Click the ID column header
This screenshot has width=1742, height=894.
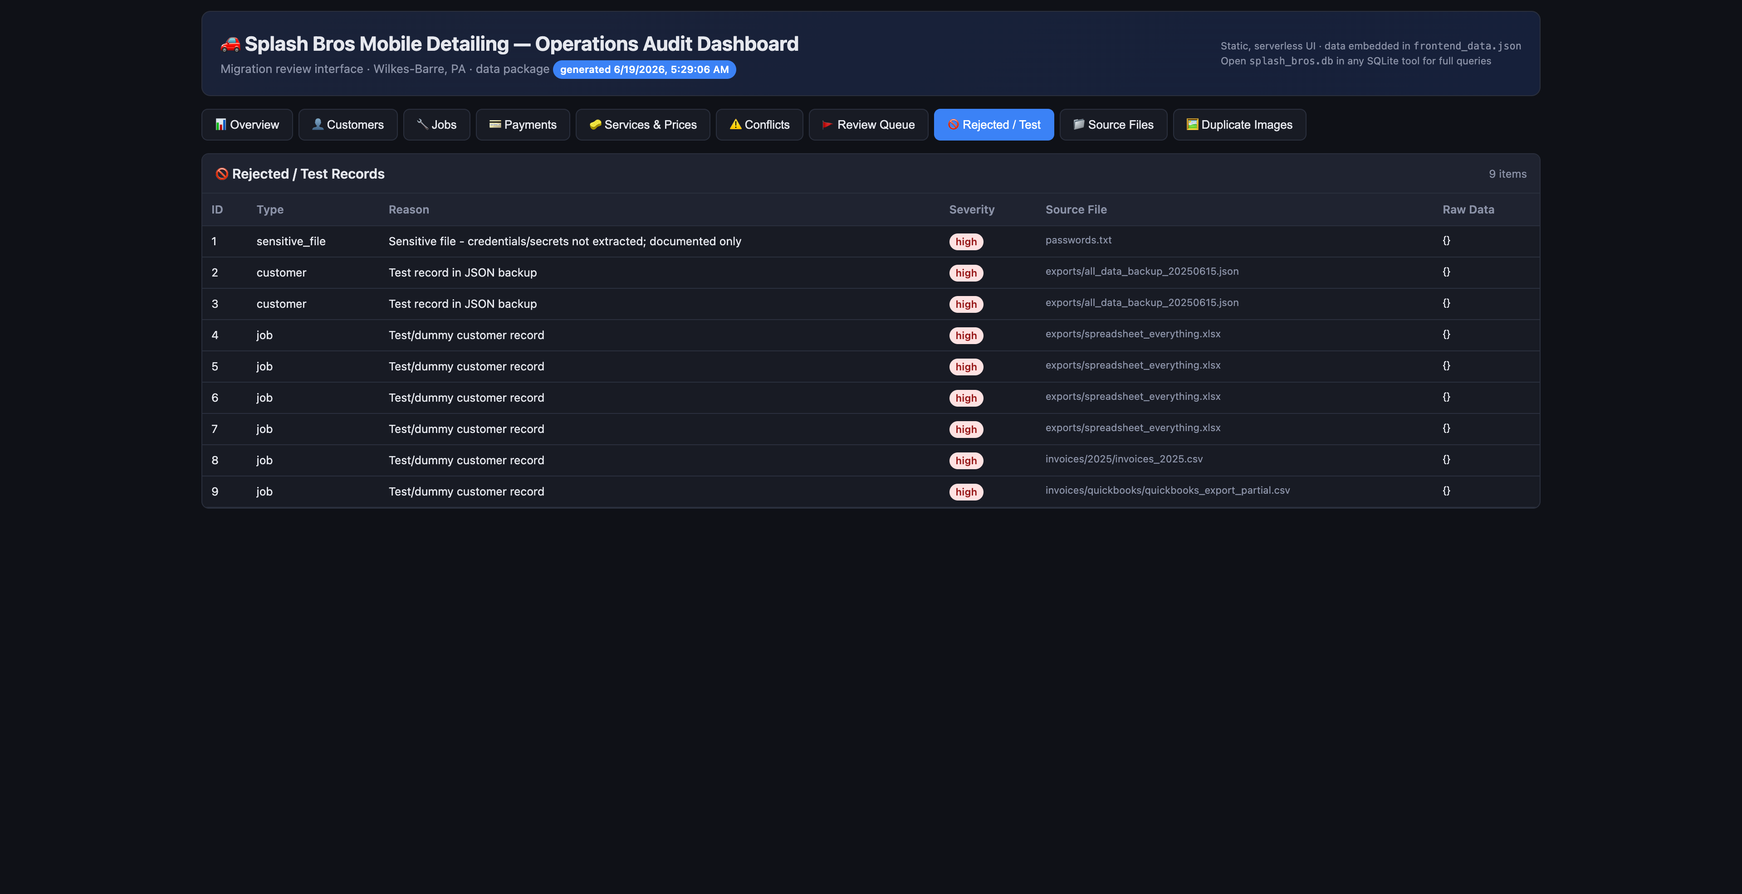coord(217,209)
